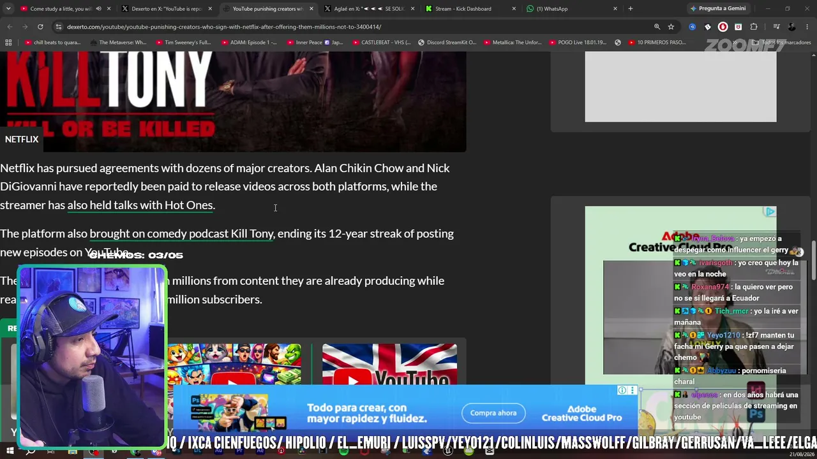This screenshot has width=817, height=459.
Task: Open the AdChoices icon on the Adobe side ad
Action: (770, 212)
